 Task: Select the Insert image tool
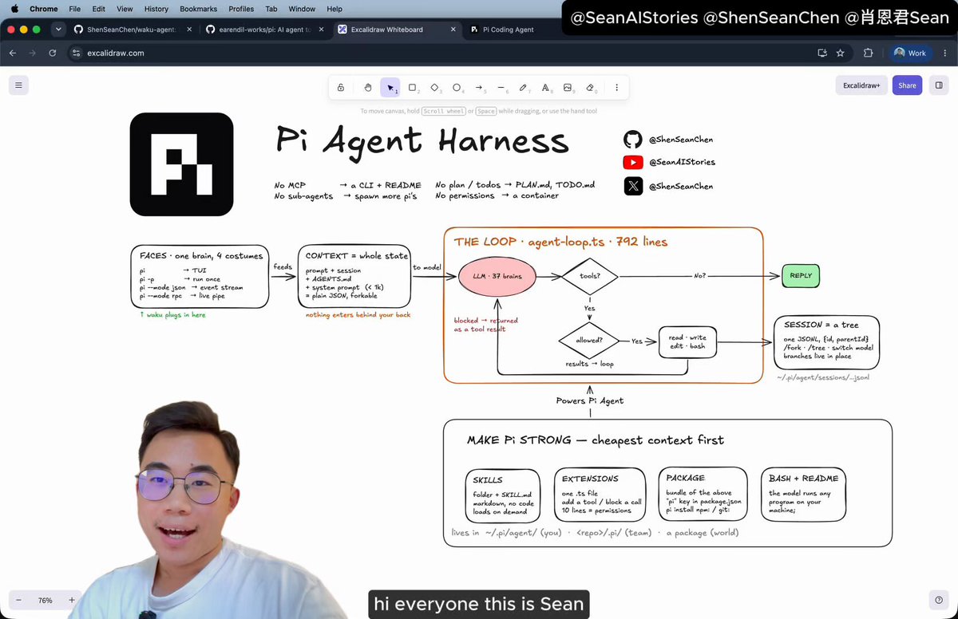[568, 88]
